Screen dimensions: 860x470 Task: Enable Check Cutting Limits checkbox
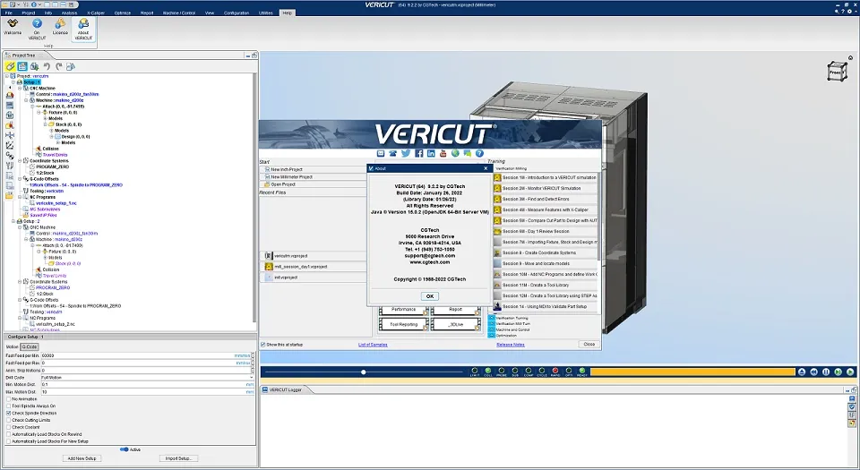tap(8, 420)
